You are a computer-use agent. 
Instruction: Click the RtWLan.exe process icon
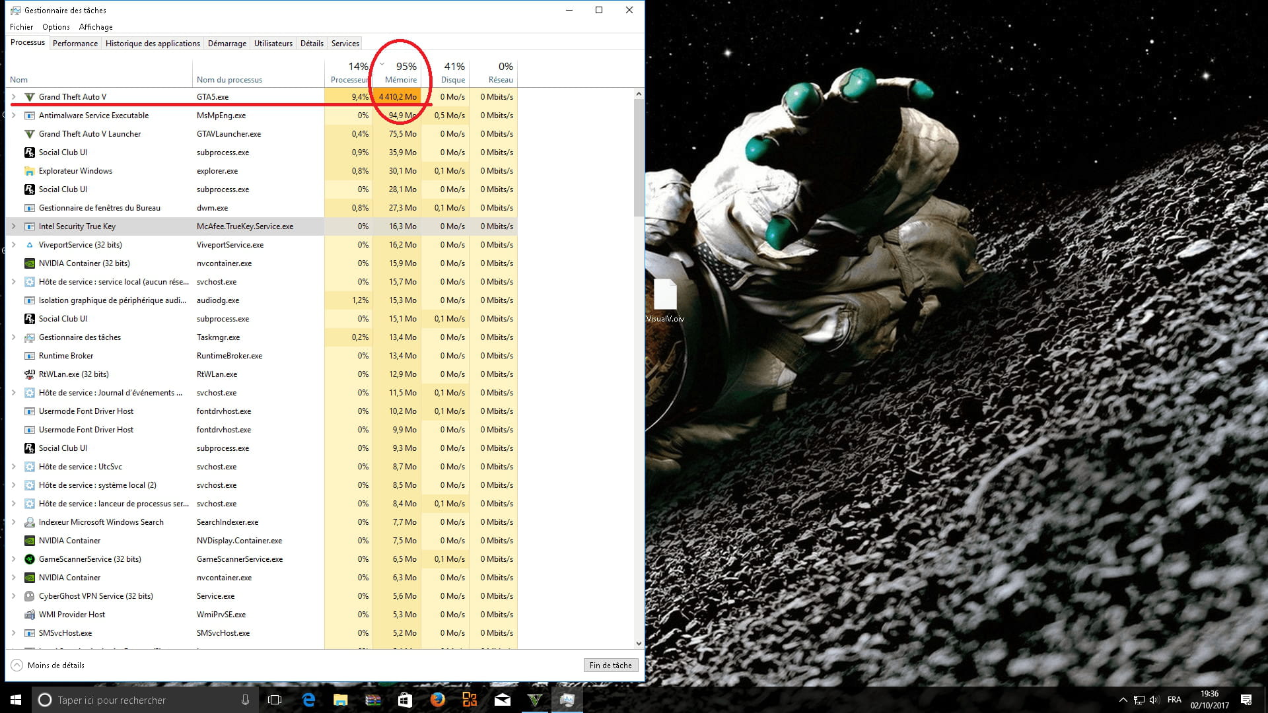click(30, 374)
